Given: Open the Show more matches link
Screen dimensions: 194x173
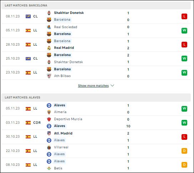Looking at the screenshot, I should [x=93, y=86].
